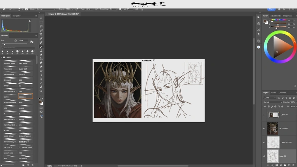Select the Rectangular Marquee tool
This screenshot has height=167, width=297.
(41, 22)
